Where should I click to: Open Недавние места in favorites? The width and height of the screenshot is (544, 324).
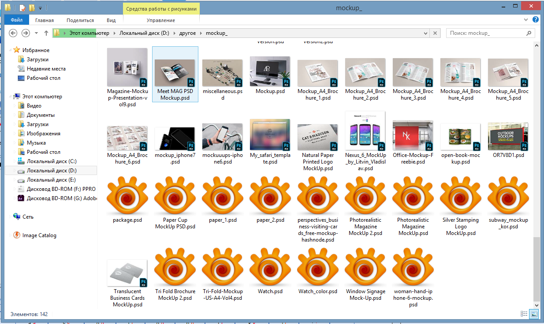(46, 69)
